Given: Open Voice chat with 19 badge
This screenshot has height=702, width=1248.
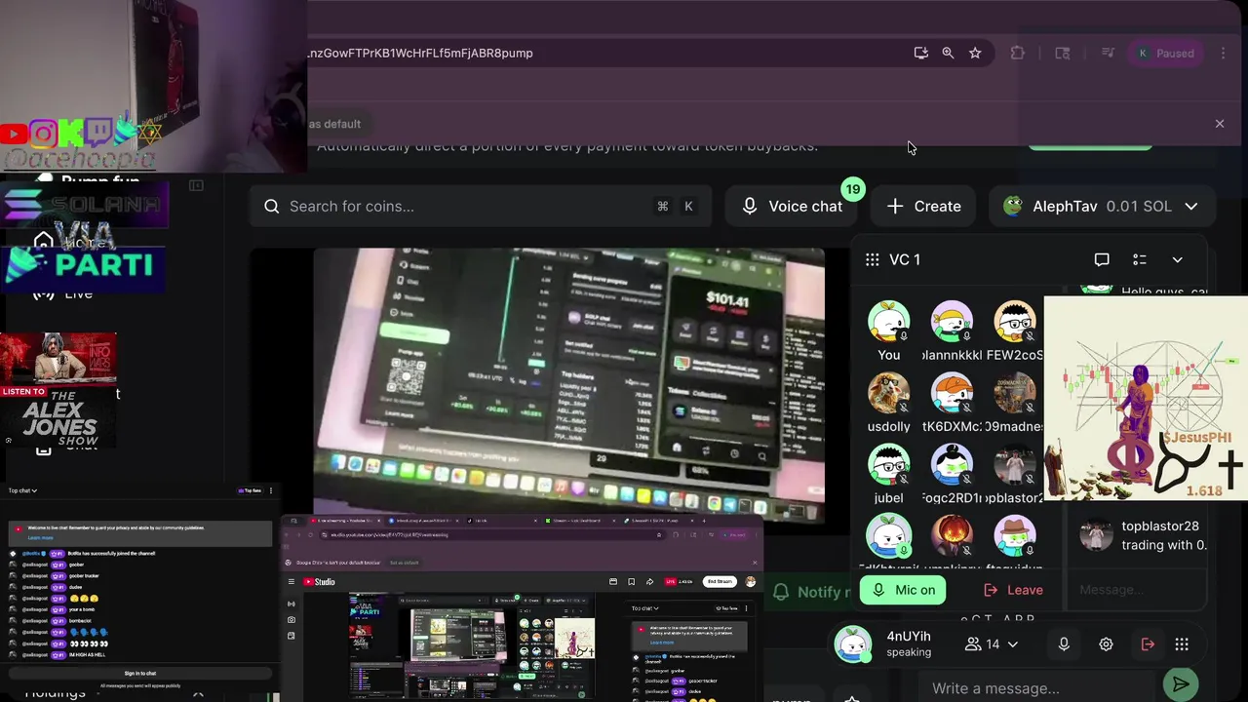Looking at the screenshot, I should (792, 206).
